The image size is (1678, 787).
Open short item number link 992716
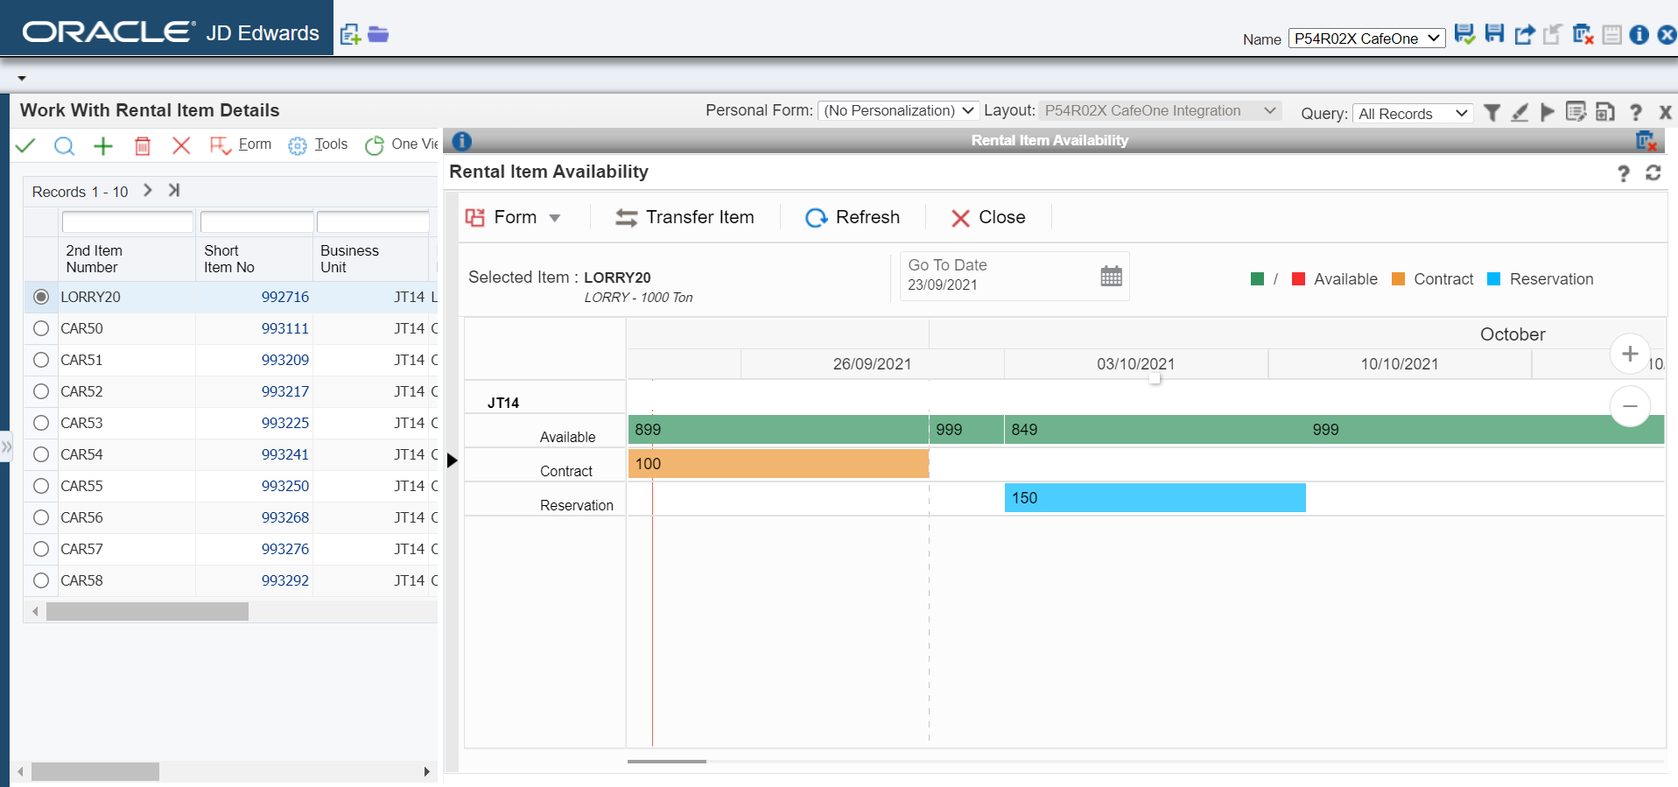click(x=285, y=297)
